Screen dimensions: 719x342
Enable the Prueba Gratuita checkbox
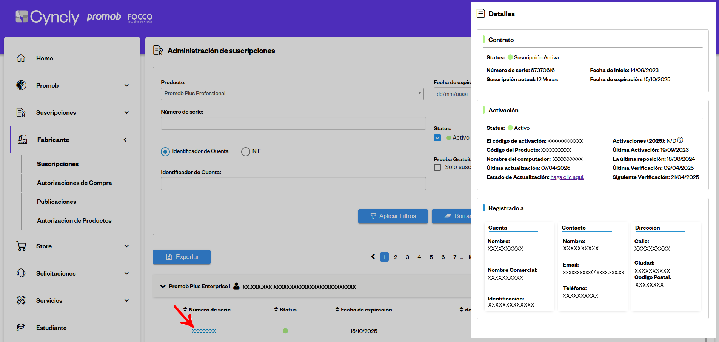(437, 167)
